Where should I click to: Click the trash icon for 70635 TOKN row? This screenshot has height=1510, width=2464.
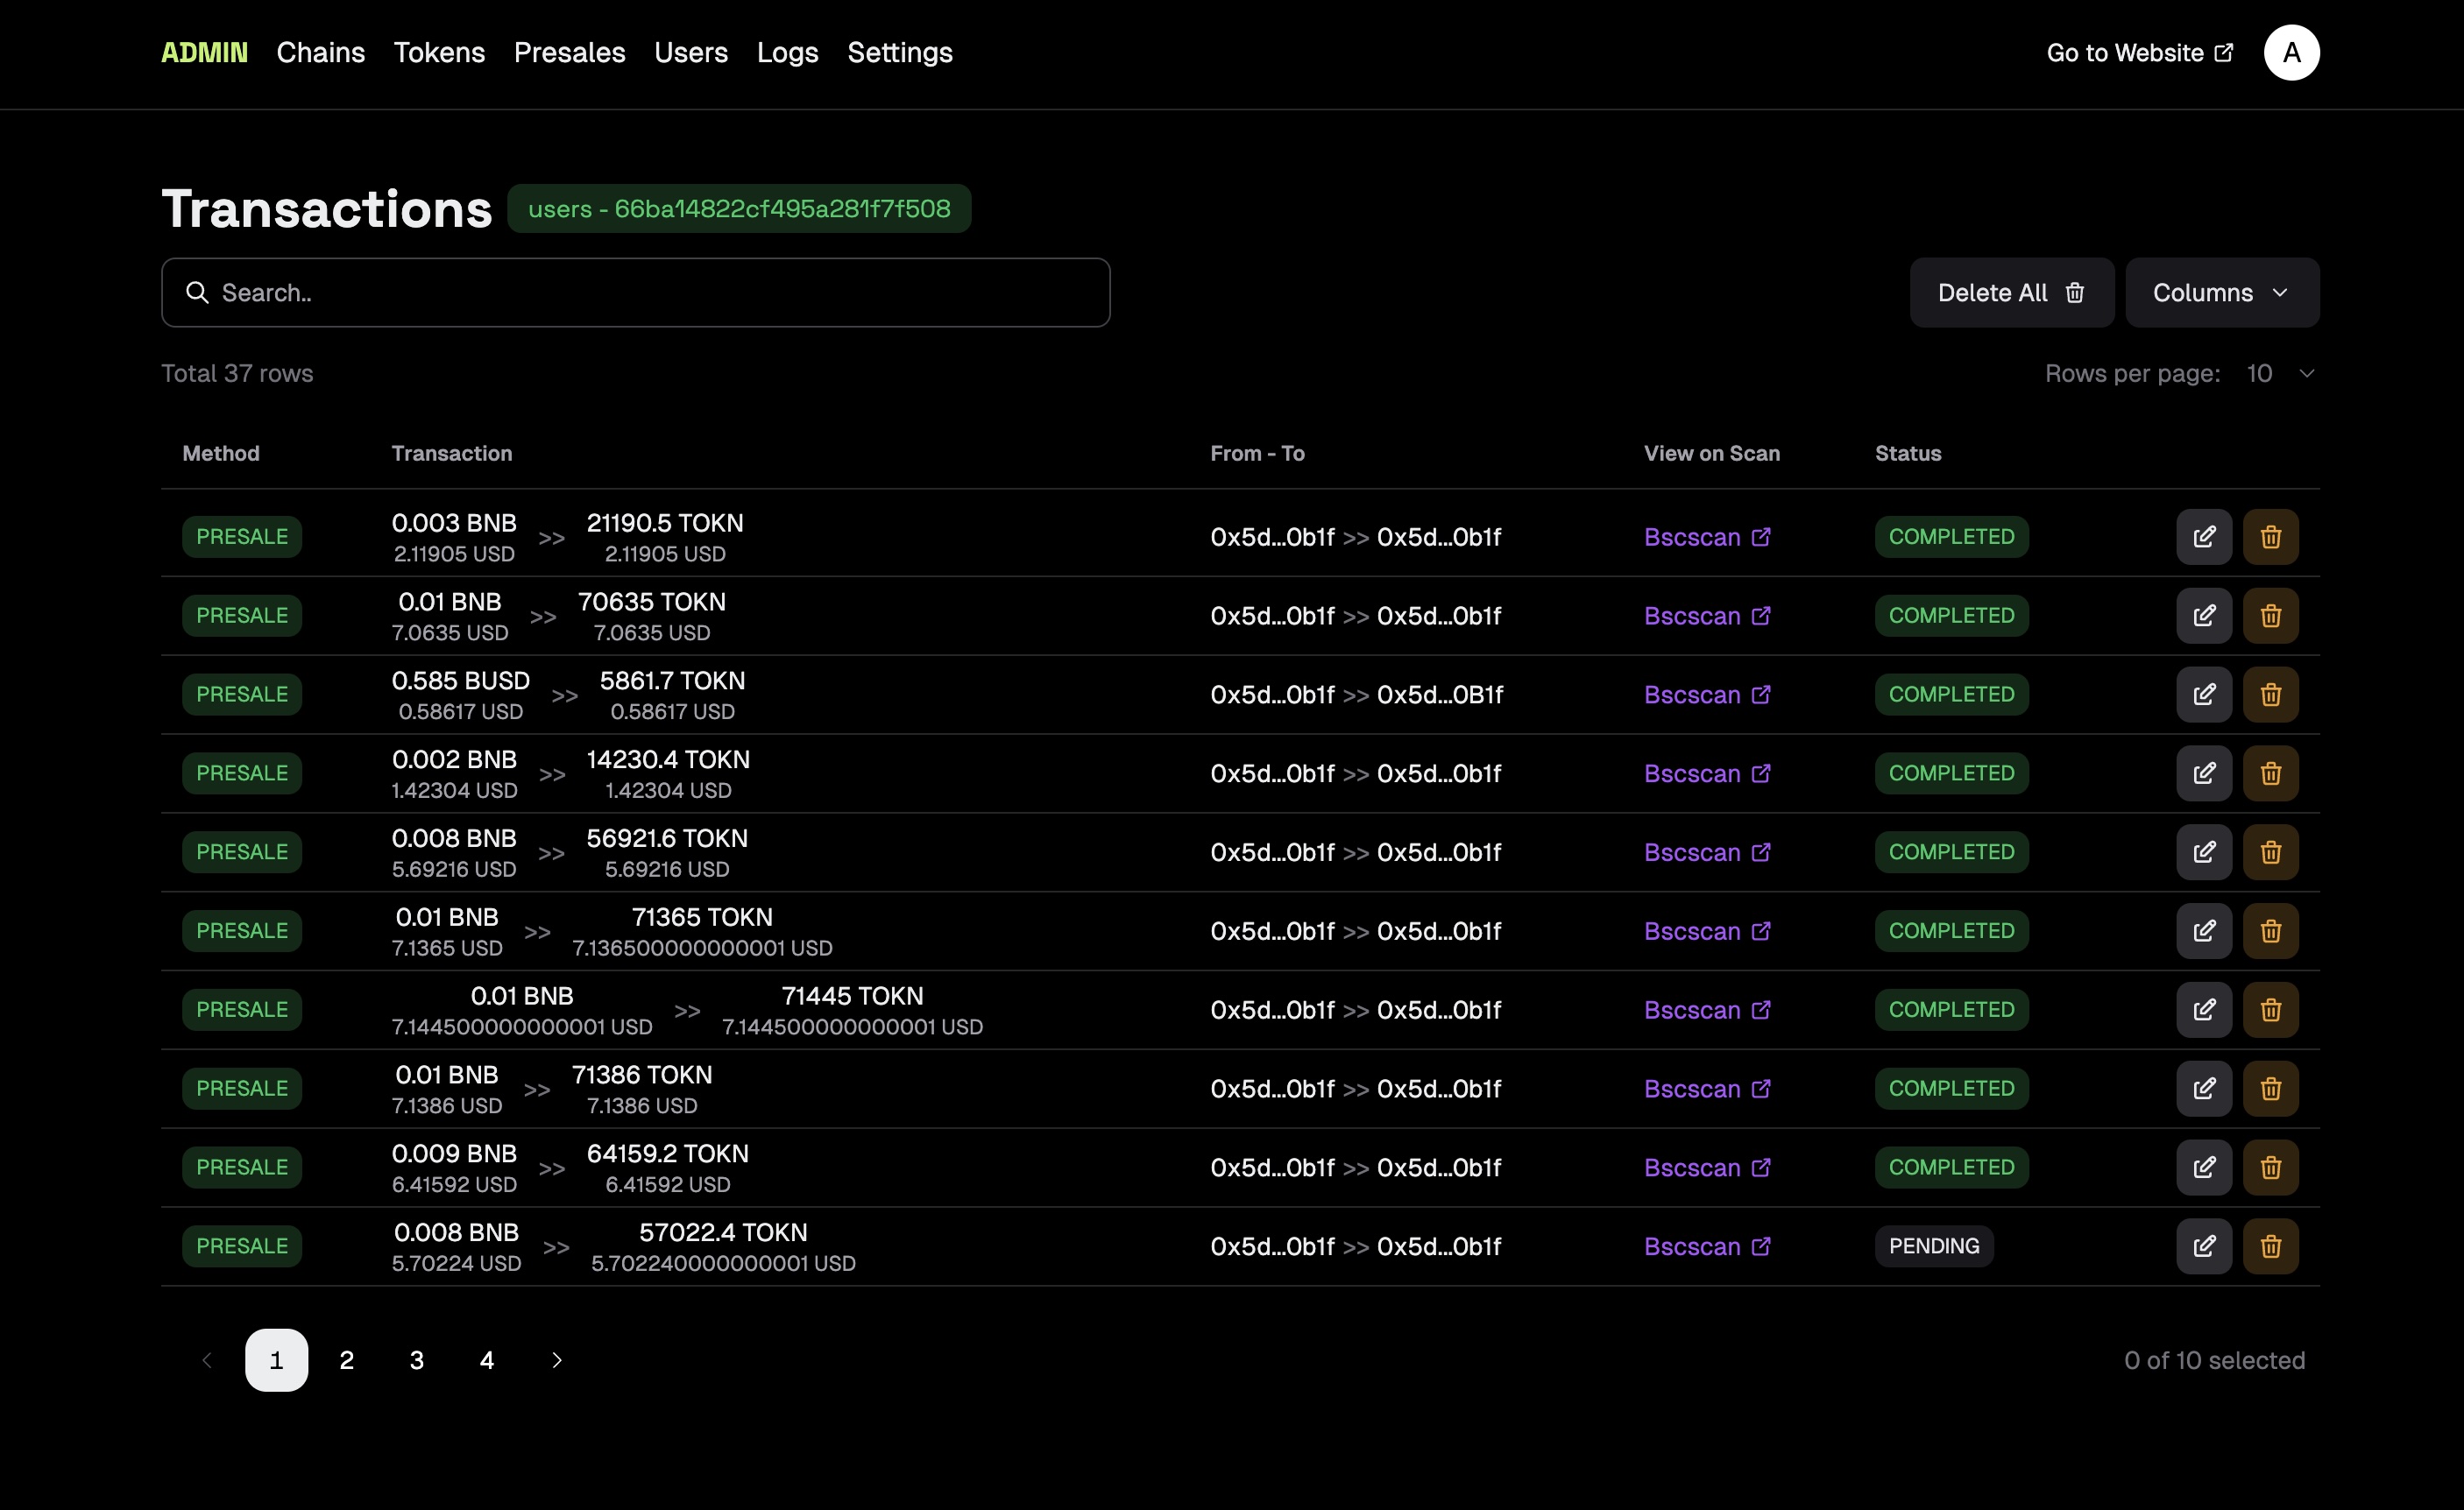click(x=2270, y=616)
